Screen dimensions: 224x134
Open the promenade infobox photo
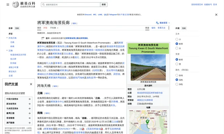[148, 67]
